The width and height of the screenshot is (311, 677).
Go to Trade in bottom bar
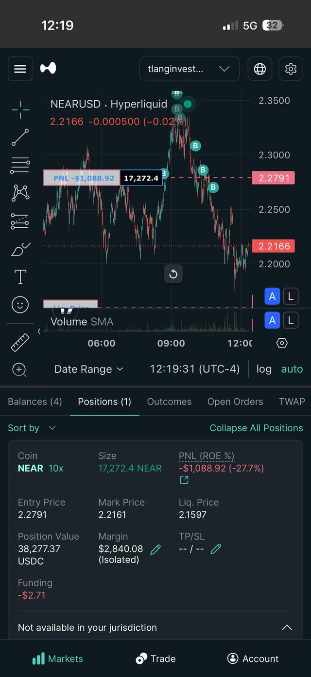(155, 659)
